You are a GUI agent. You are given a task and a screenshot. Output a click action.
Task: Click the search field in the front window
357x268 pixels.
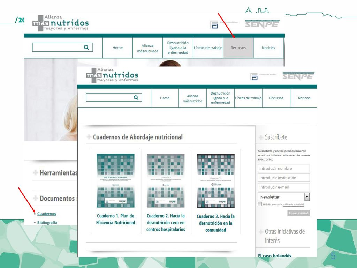(x=114, y=98)
